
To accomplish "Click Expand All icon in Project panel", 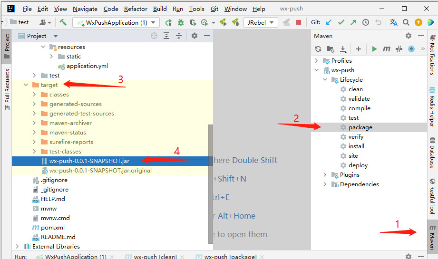I will click(x=166, y=36).
